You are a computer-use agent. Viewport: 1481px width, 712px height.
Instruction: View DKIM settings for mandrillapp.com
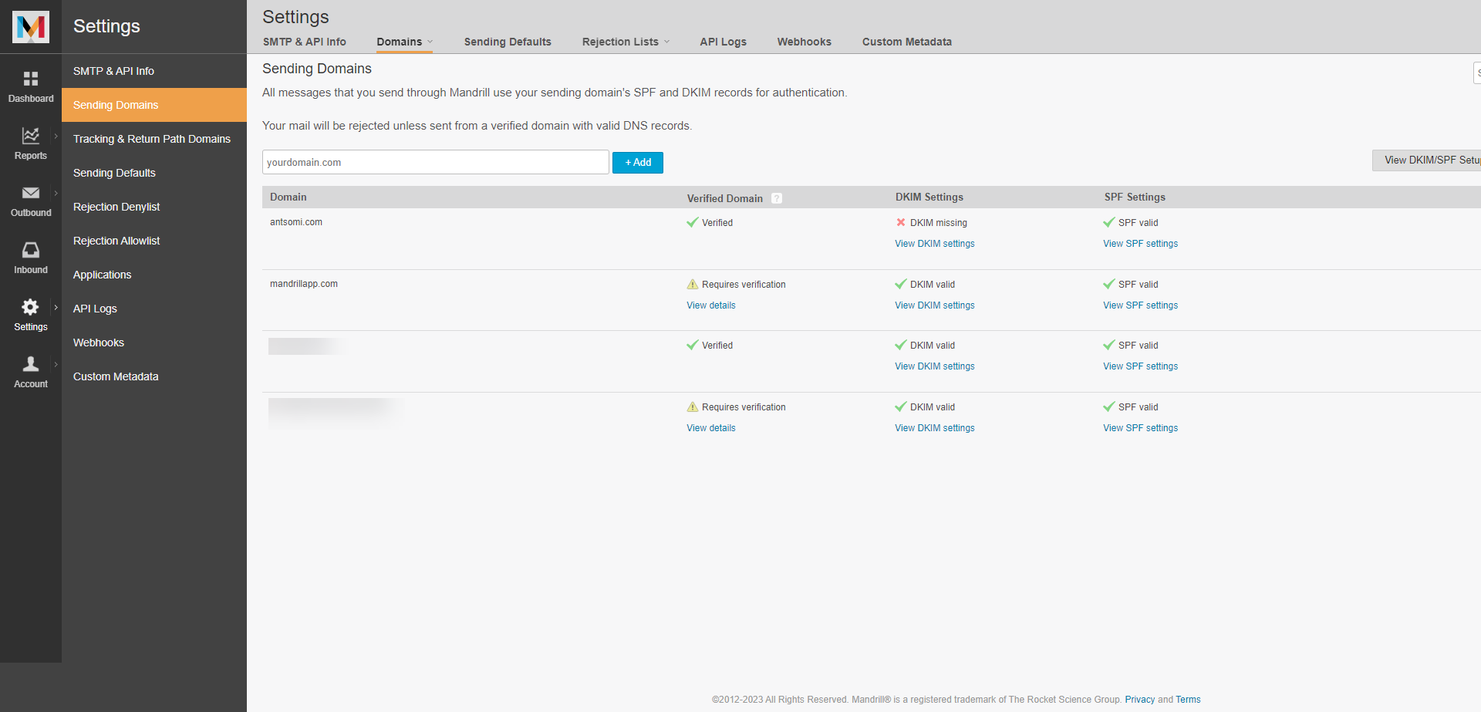[935, 305]
